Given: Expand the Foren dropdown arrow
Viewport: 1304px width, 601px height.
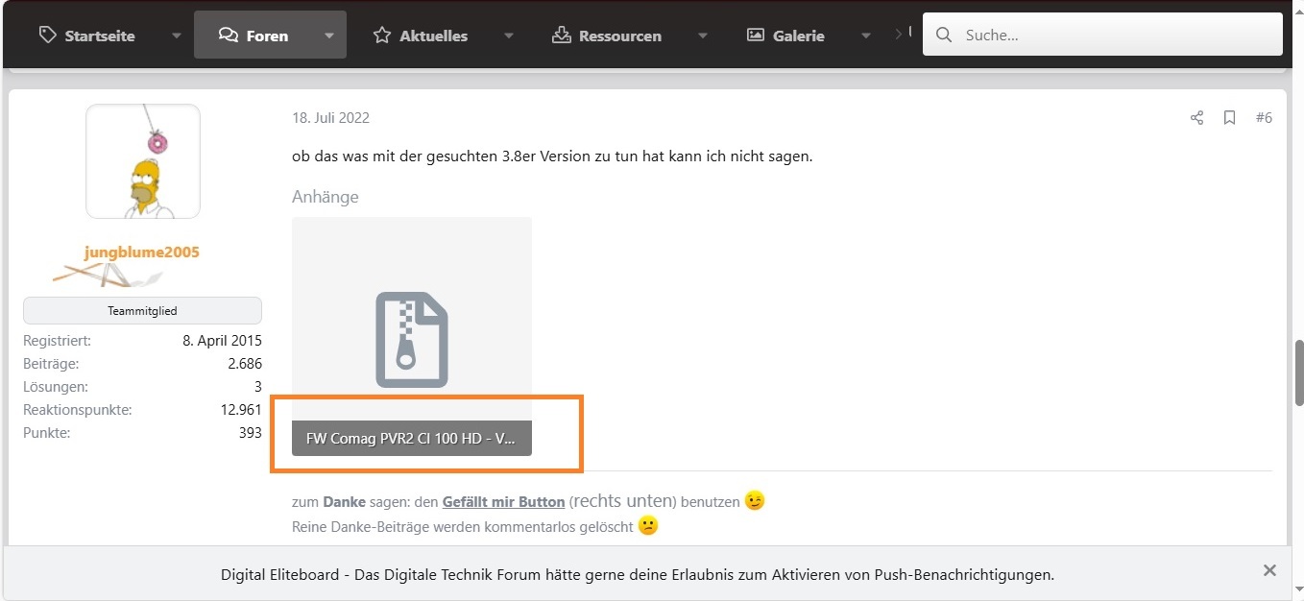Looking at the screenshot, I should click(329, 36).
